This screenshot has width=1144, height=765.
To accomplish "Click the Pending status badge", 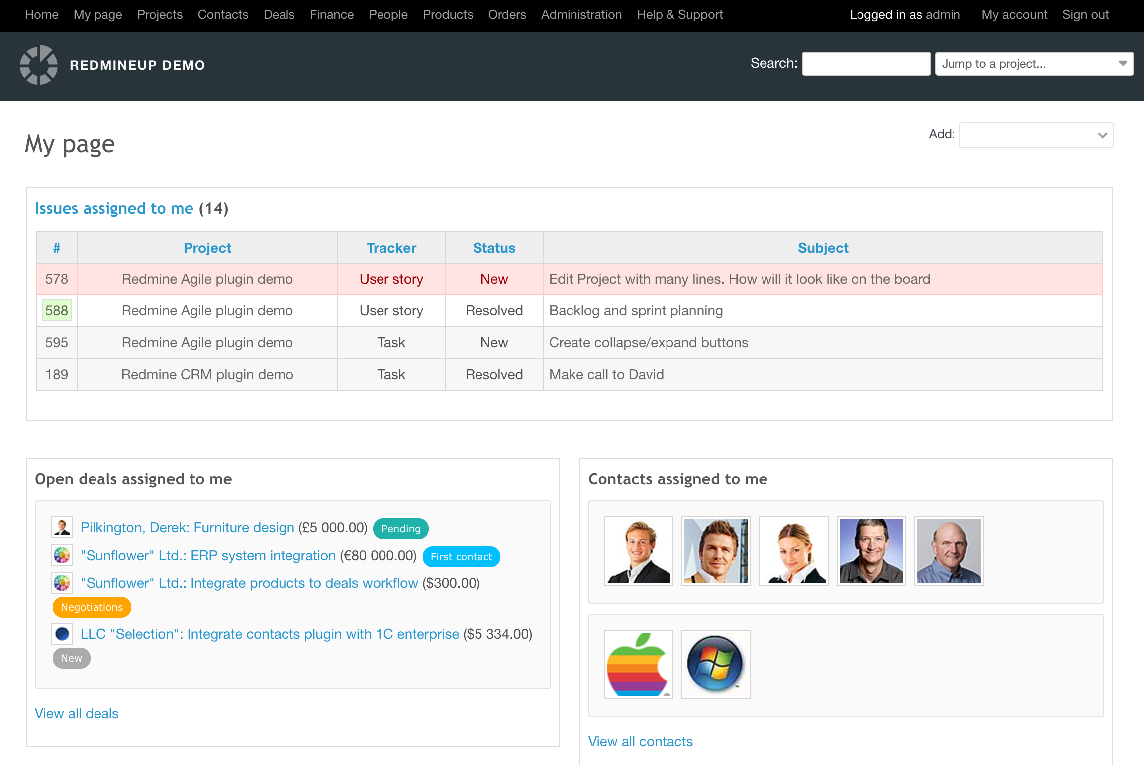I will pos(400,528).
